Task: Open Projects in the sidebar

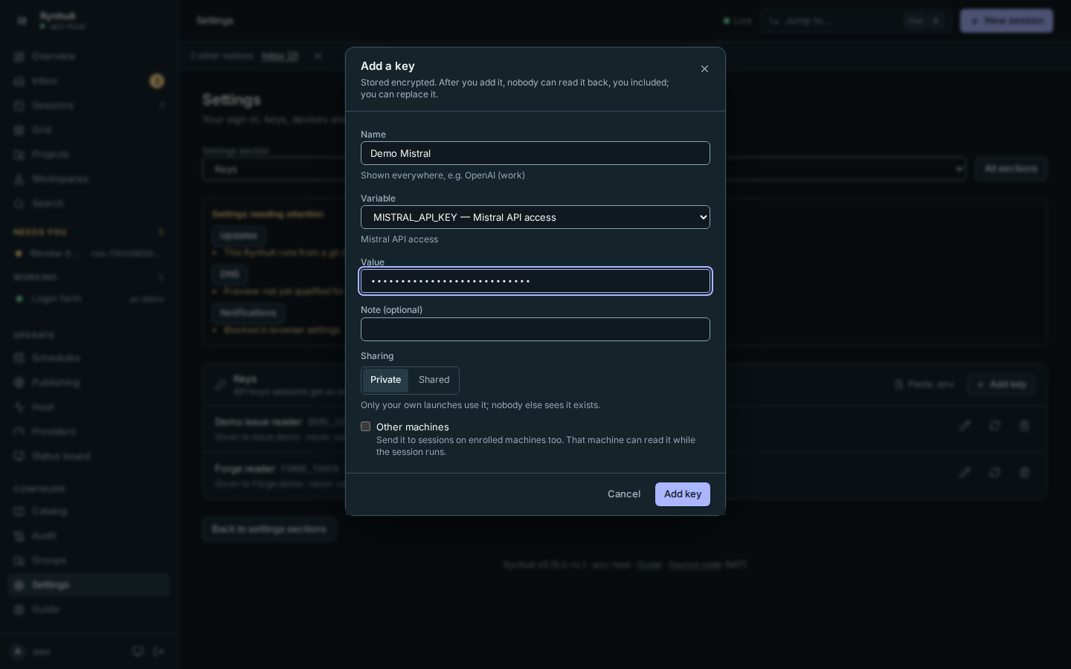Action: [89, 155]
